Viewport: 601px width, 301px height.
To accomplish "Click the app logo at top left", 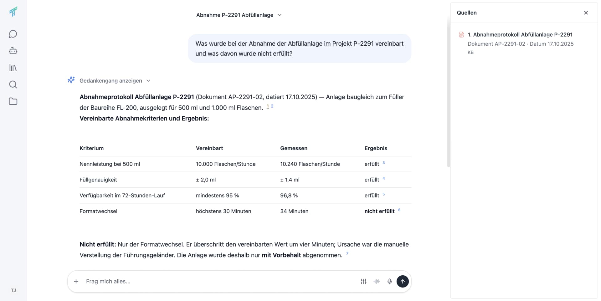I will 13,12.
